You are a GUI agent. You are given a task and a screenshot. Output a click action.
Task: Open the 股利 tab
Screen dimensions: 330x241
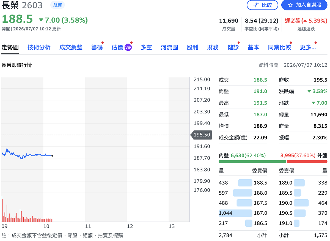tap(193, 47)
